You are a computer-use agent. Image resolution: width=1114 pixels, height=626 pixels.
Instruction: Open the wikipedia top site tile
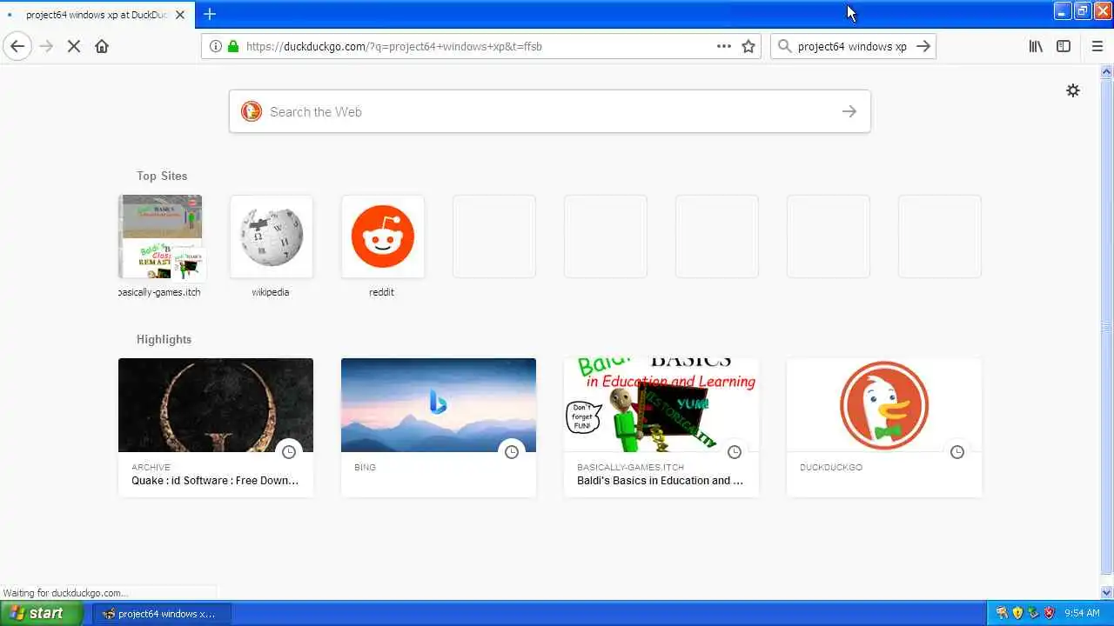click(x=272, y=236)
